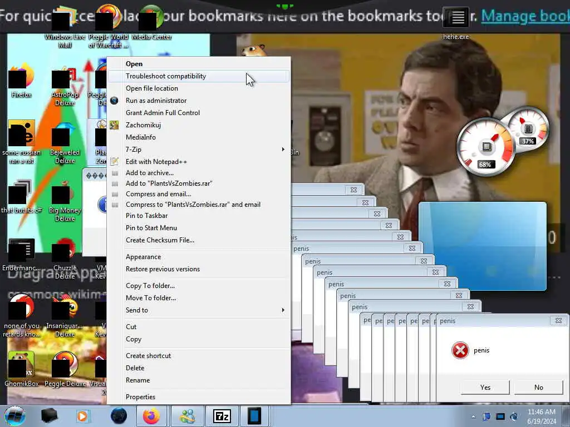
Task: Select Move To folder...
Action: (x=199, y=298)
